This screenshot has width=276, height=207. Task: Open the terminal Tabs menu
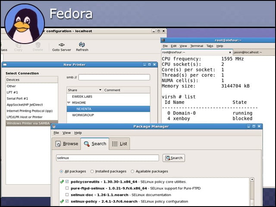pyautogui.click(x=210, y=46)
